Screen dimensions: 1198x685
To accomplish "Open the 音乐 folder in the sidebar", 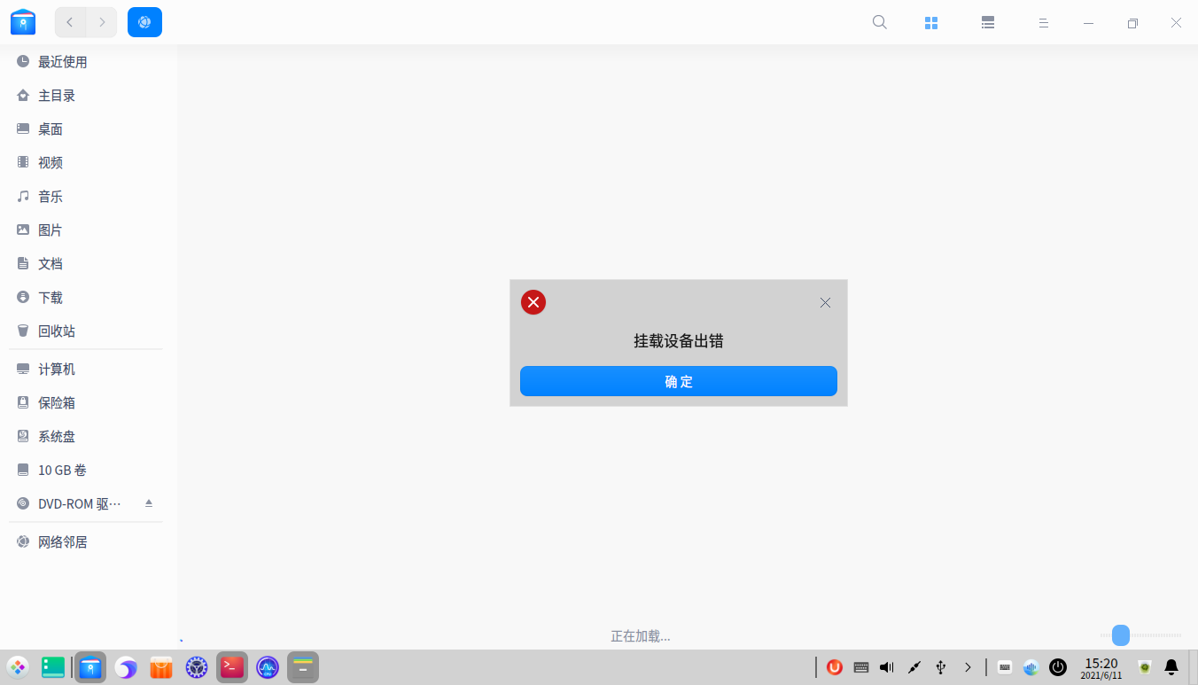I will coord(89,197).
